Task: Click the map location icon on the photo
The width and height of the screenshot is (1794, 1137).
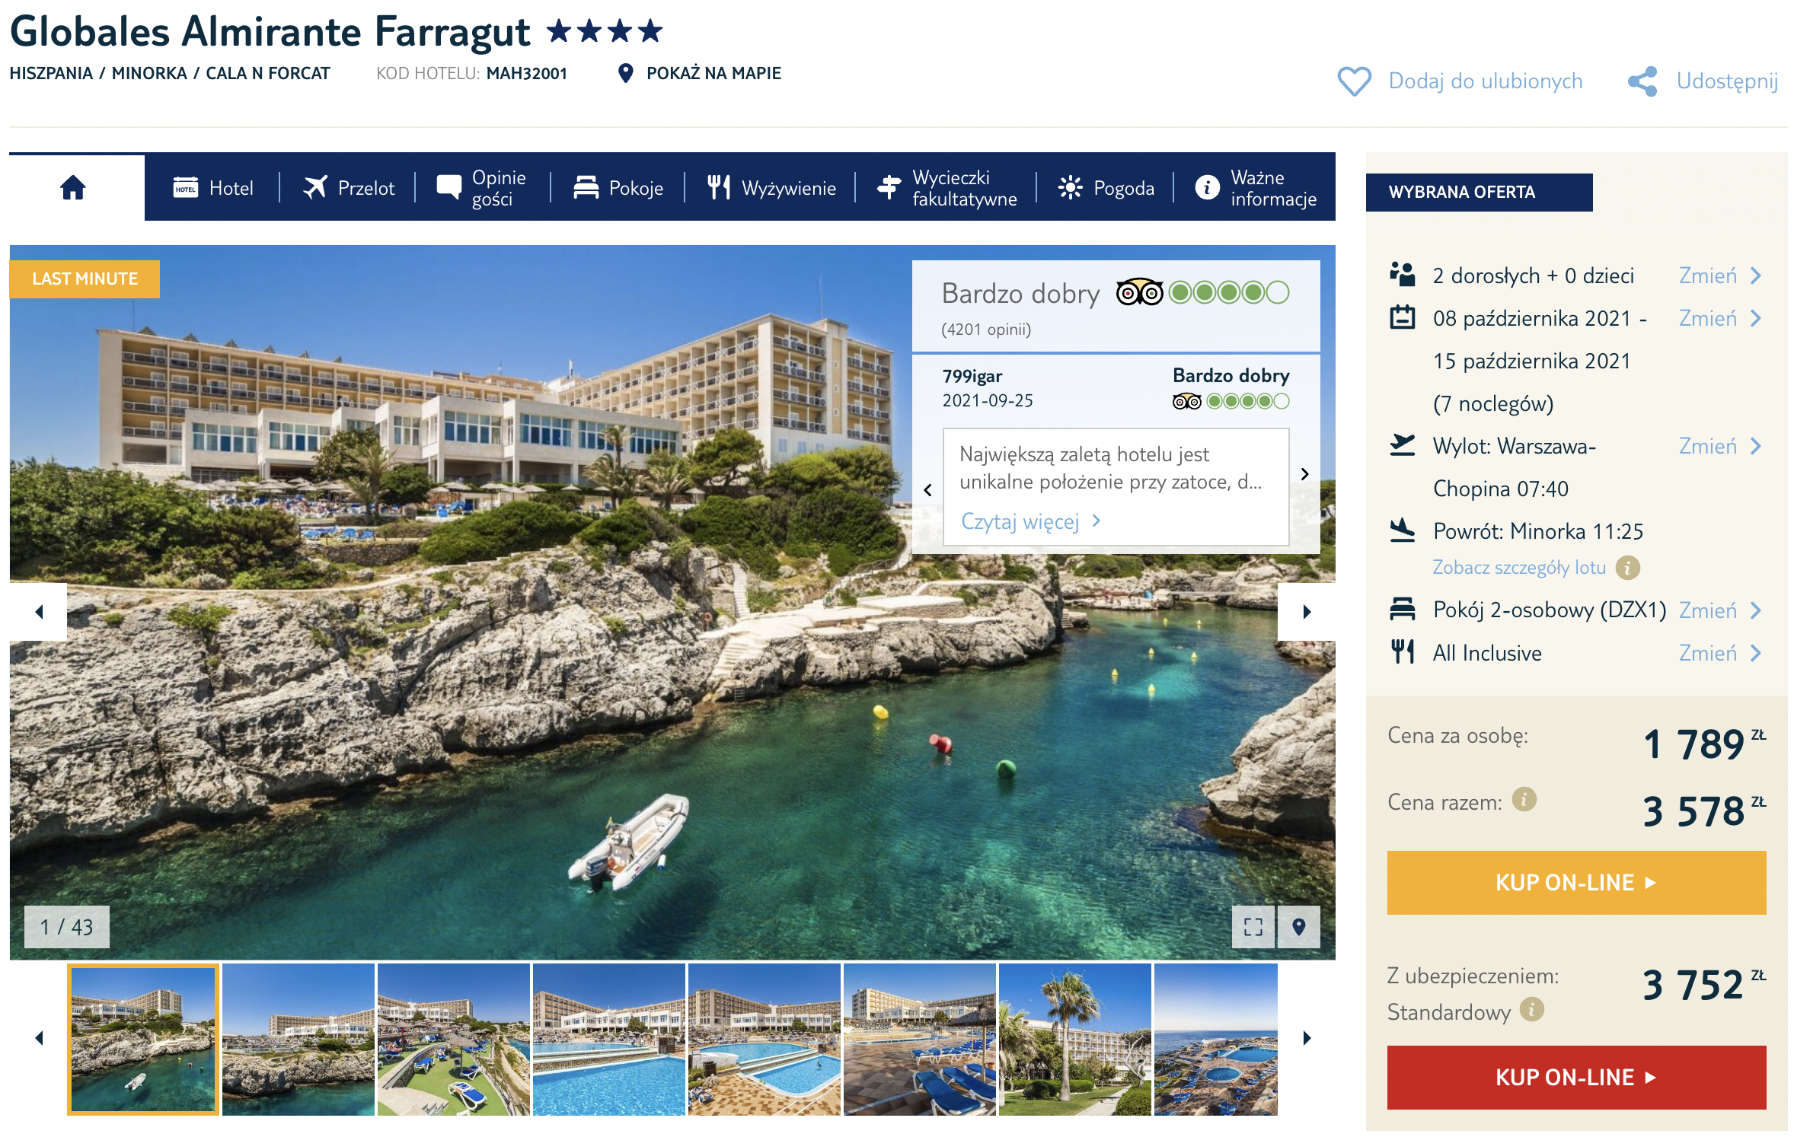Action: tap(1299, 926)
